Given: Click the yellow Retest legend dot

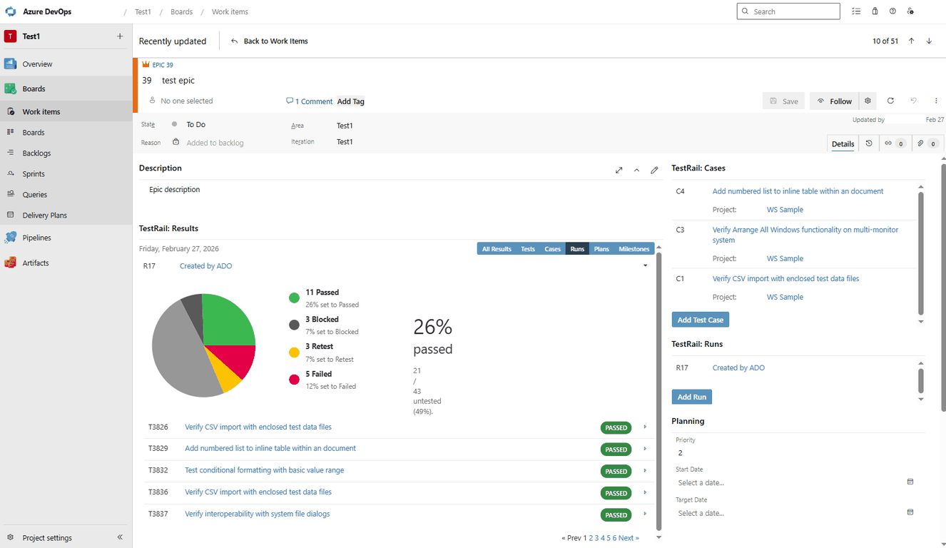Looking at the screenshot, I should click(x=294, y=352).
